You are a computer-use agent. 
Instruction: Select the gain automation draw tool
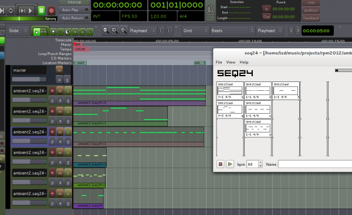(x=60, y=32)
